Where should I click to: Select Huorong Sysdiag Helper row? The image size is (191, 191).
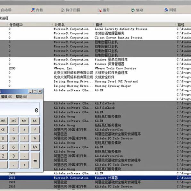[x=95, y=86]
